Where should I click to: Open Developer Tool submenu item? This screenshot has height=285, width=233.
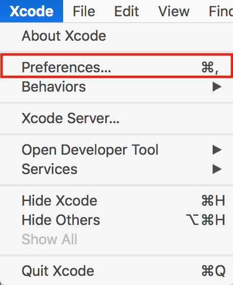pos(116,150)
